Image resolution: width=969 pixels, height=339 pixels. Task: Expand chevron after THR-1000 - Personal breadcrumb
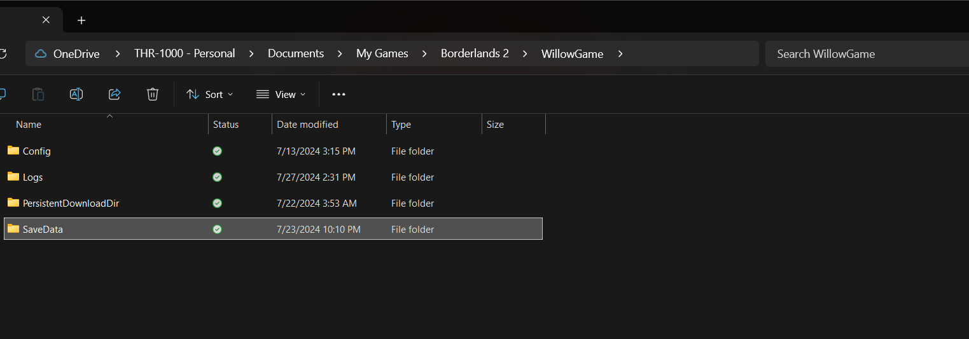click(251, 54)
